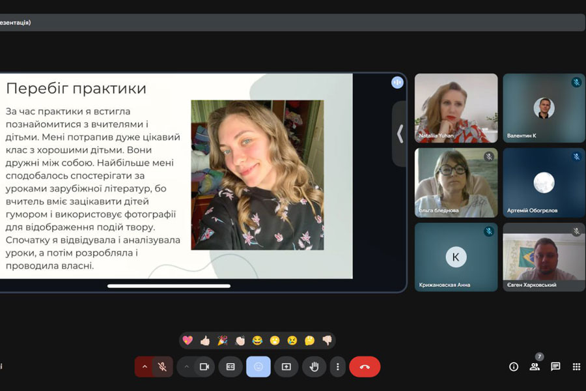Close the emoji reactions bar

(x=258, y=367)
